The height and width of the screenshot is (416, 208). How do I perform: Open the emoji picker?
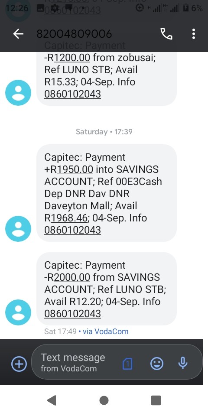coord(157,364)
